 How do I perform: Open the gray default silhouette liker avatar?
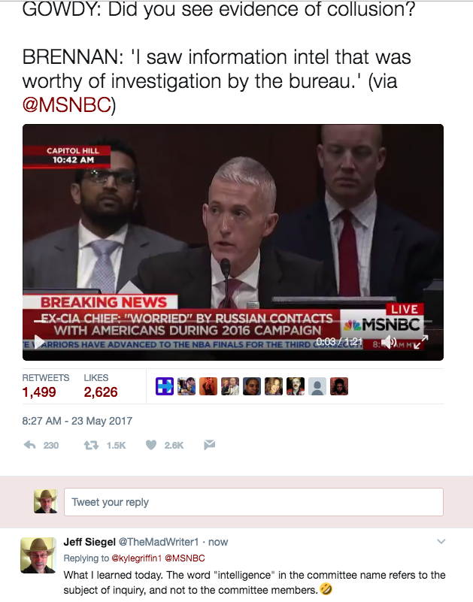(x=317, y=386)
